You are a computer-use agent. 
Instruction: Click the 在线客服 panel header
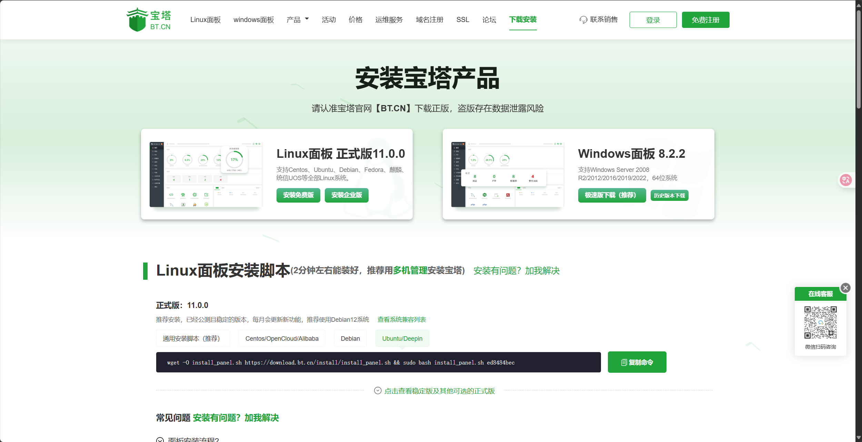(x=820, y=294)
